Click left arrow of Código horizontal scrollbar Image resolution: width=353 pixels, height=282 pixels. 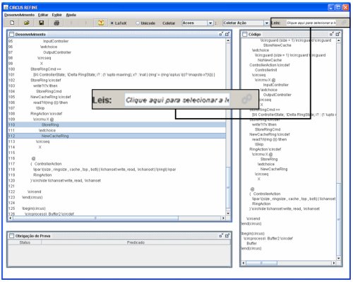(x=244, y=263)
